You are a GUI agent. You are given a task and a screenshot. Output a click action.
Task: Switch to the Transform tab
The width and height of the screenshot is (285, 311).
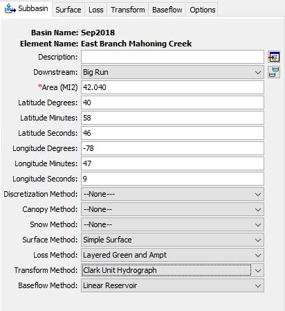[x=128, y=10]
